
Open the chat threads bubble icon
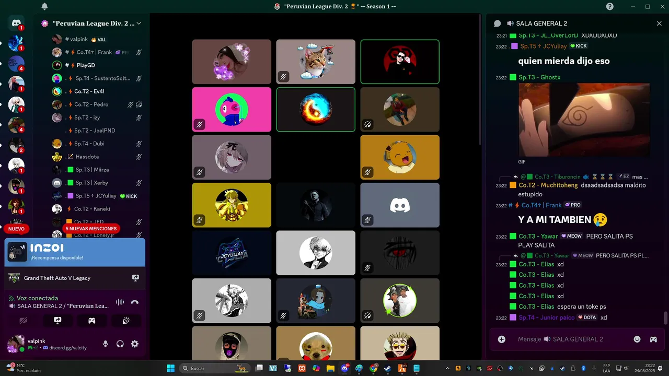(497, 23)
